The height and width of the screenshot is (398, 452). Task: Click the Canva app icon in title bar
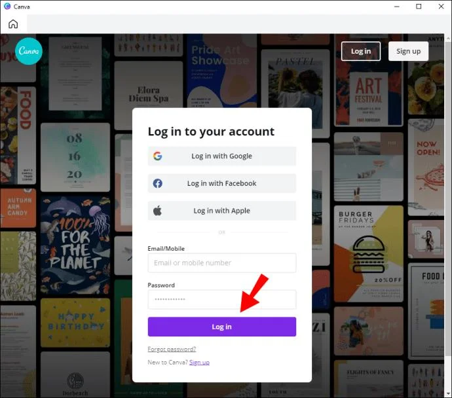(x=7, y=7)
